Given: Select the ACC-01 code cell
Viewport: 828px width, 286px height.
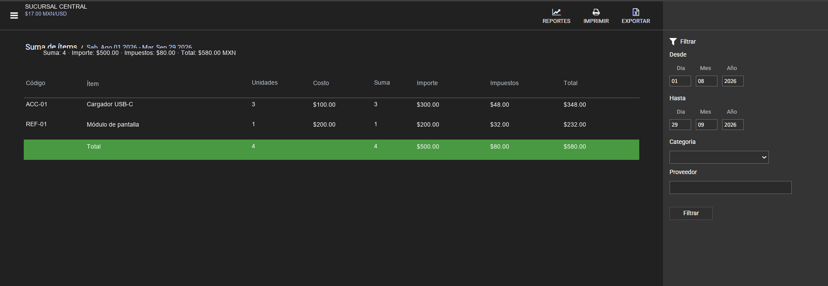Looking at the screenshot, I should (37, 104).
